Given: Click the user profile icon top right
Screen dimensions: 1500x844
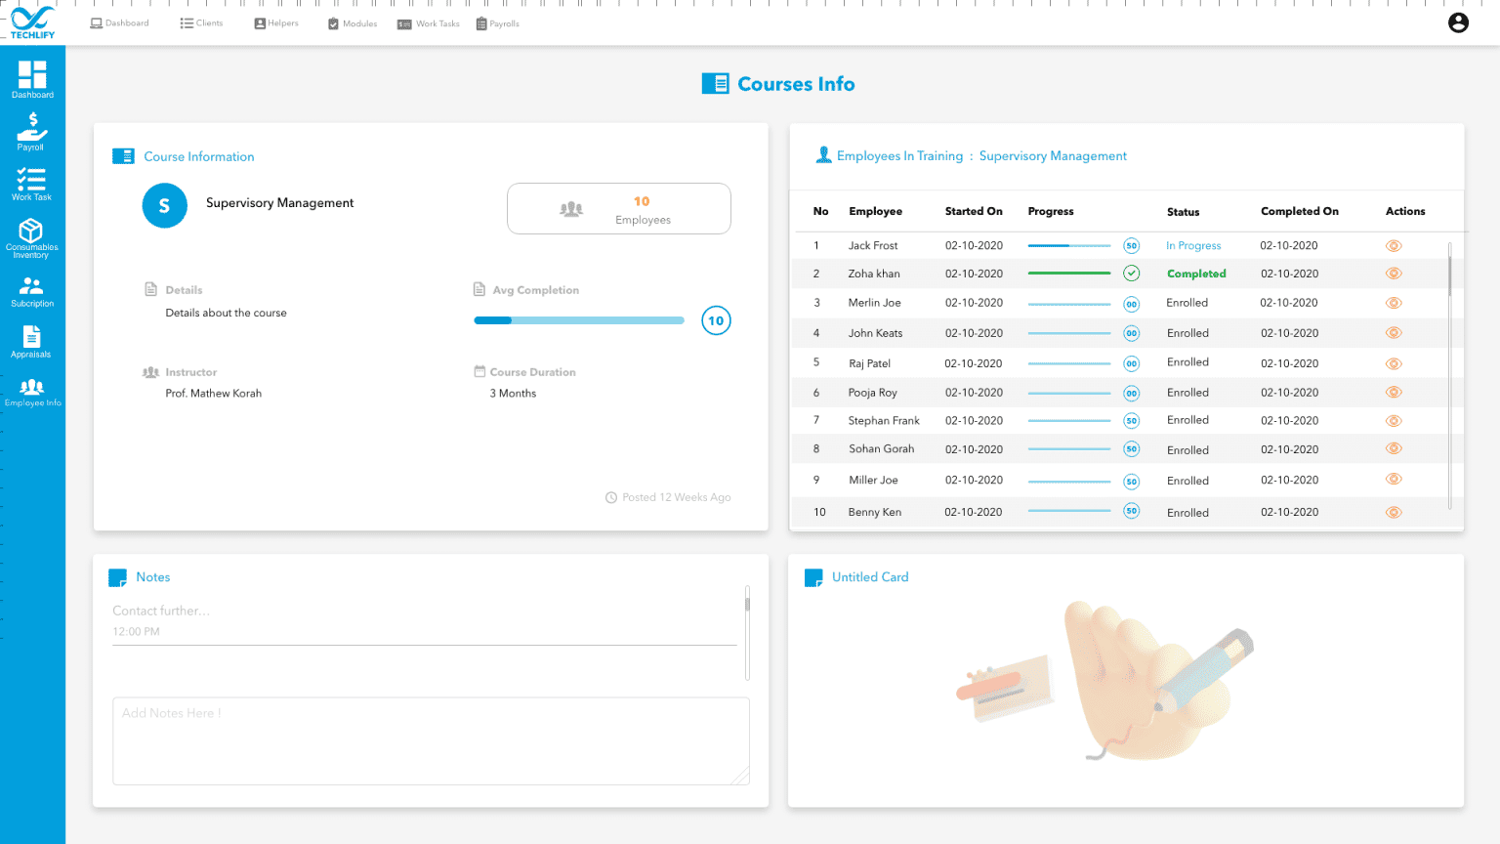Looking at the screenshot, I should tap(1458, 22).
